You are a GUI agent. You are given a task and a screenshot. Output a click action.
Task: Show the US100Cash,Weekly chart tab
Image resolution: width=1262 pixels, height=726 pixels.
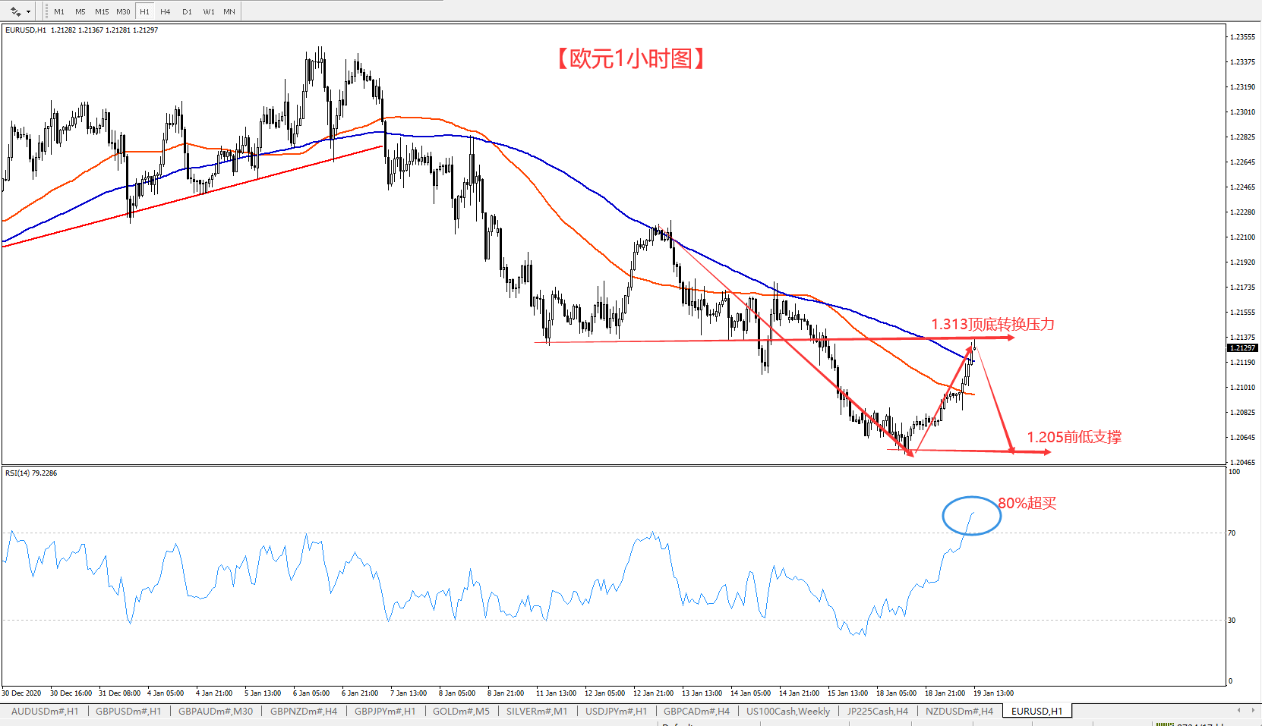(x=788, y=711)
